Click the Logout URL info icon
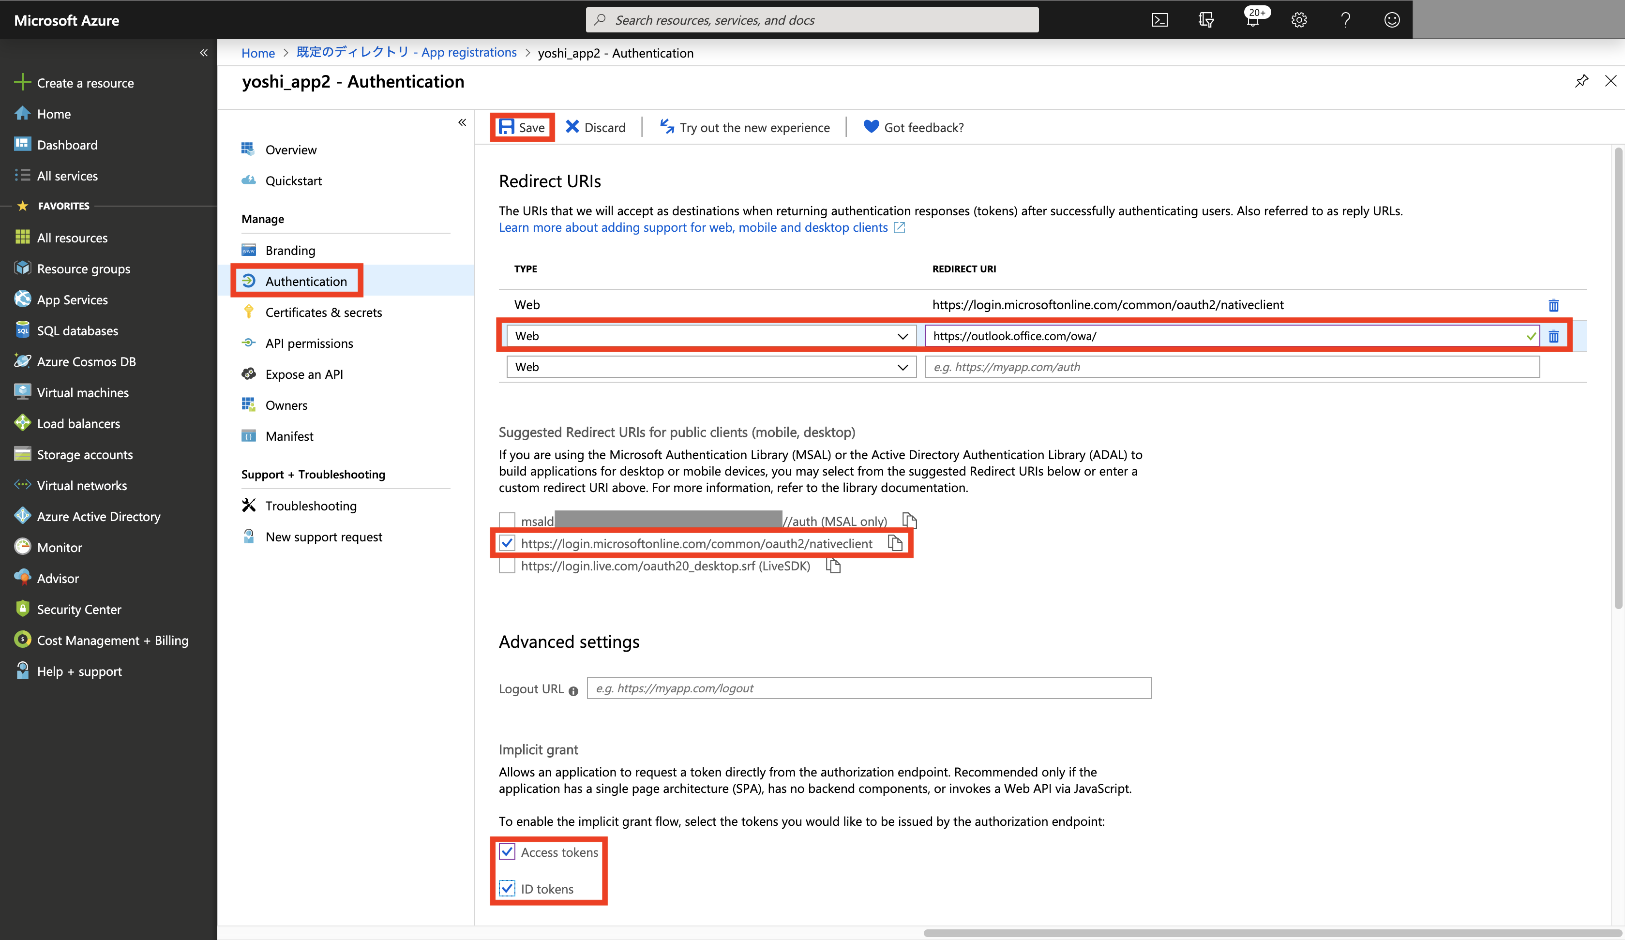The image size is (1625, 940). [573, 690]
